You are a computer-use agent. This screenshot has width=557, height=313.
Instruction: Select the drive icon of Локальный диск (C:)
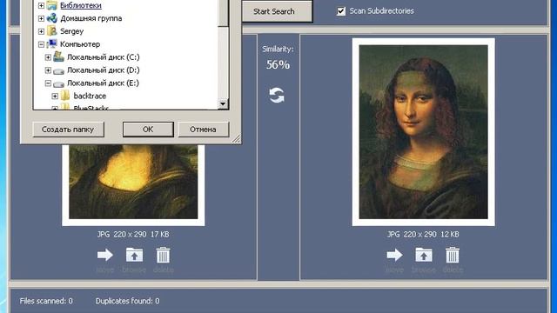click(x=58, y=57)
